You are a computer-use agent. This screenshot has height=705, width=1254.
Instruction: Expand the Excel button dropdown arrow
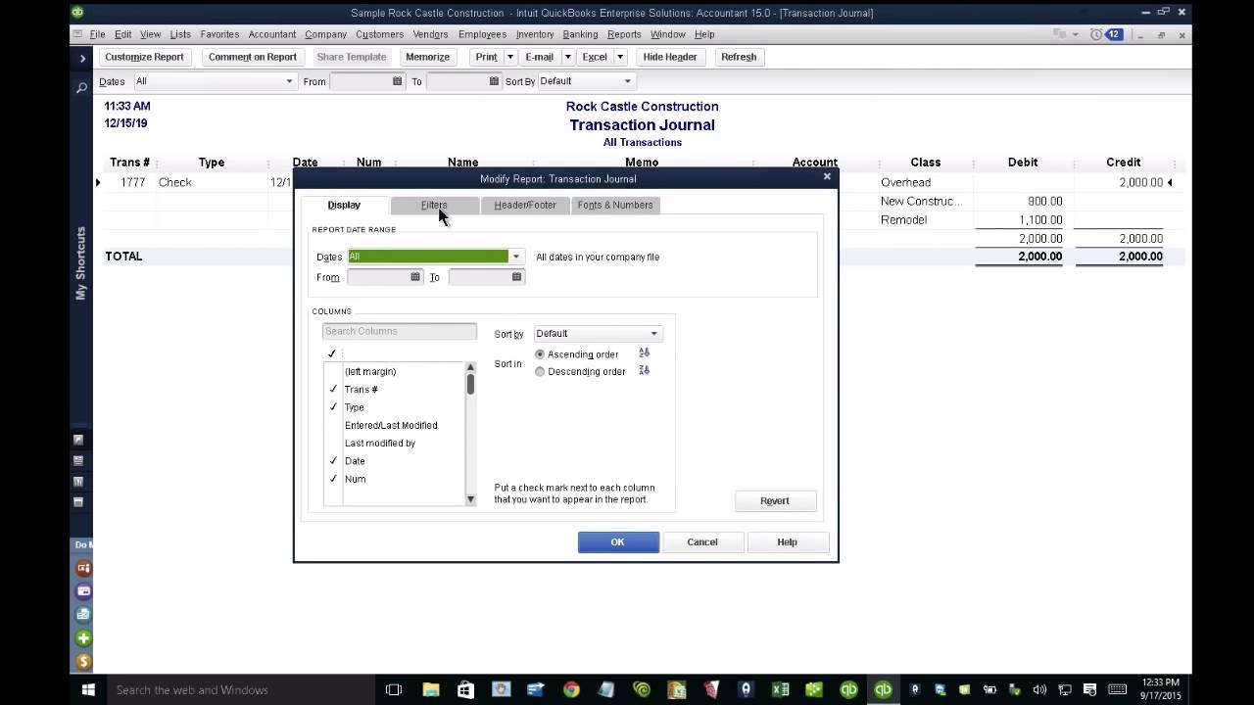pos(620,57)
